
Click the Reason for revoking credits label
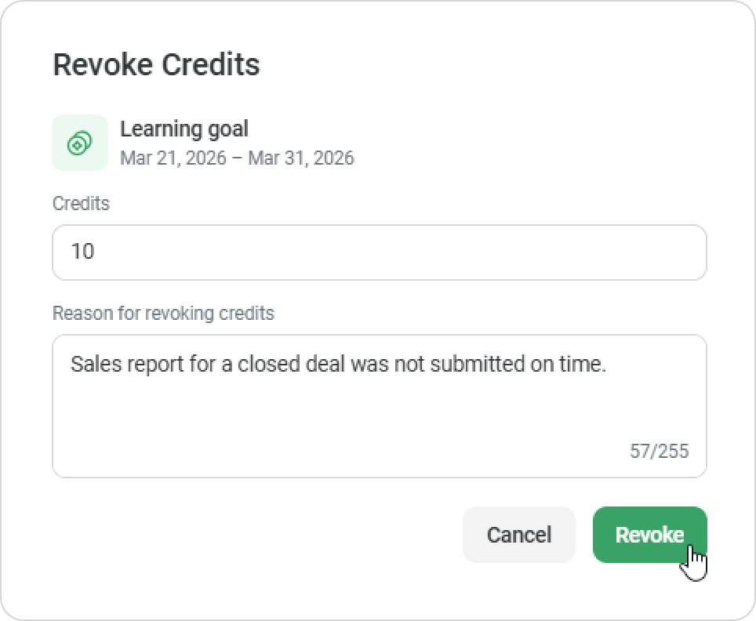pyautogui.click(x=163, y=314)
